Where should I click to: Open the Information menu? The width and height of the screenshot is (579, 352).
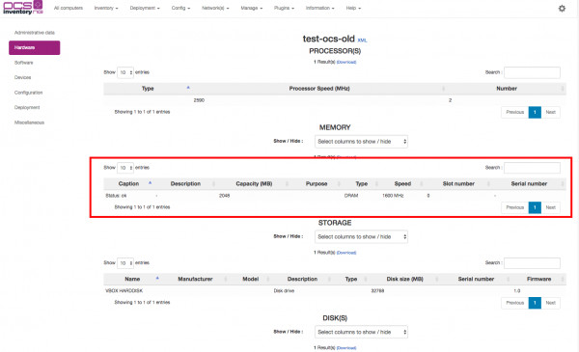319,8
